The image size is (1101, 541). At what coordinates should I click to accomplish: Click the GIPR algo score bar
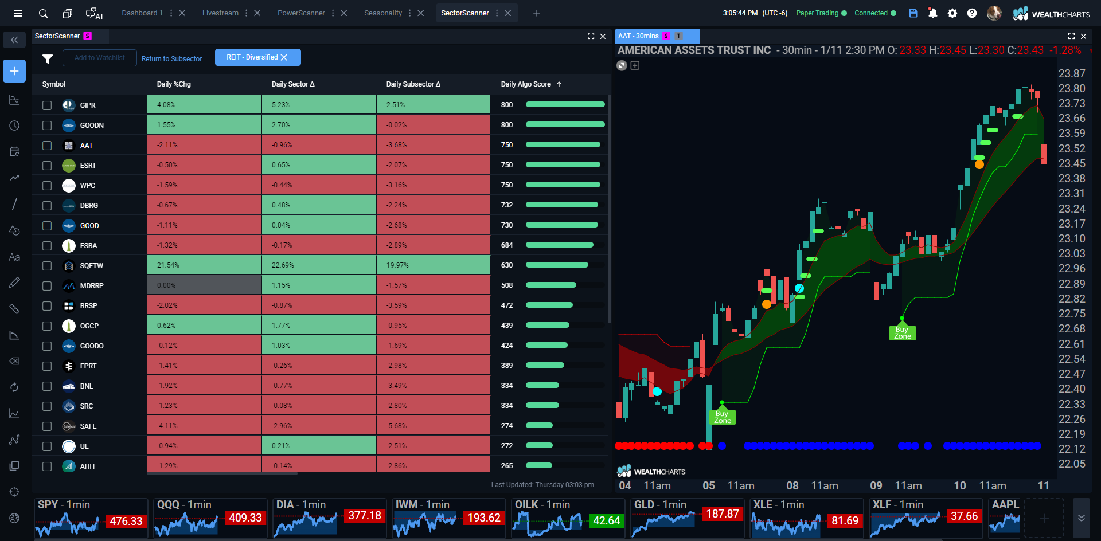[x=565, y=105]
